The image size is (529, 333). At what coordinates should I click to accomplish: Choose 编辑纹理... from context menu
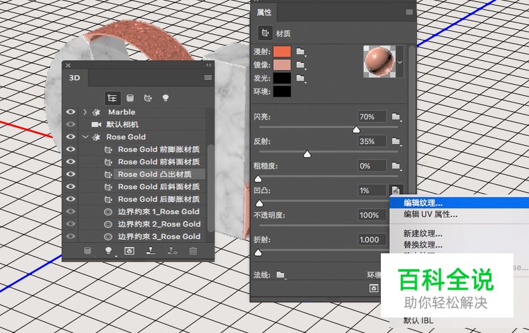[459, 203]
